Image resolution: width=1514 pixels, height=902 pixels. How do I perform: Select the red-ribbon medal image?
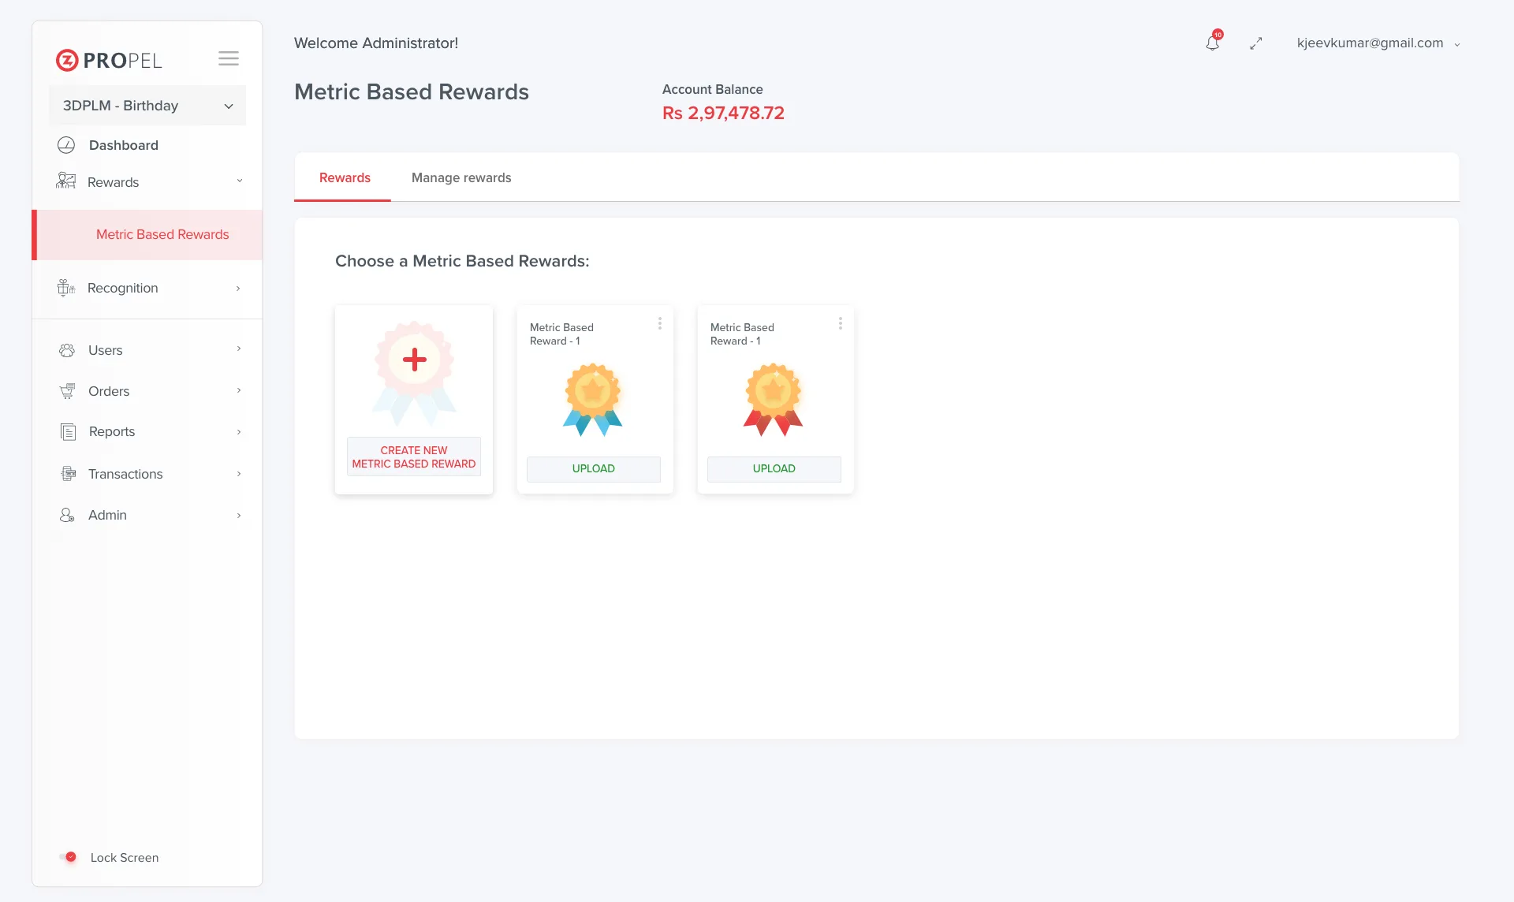(x=774, y=400)
